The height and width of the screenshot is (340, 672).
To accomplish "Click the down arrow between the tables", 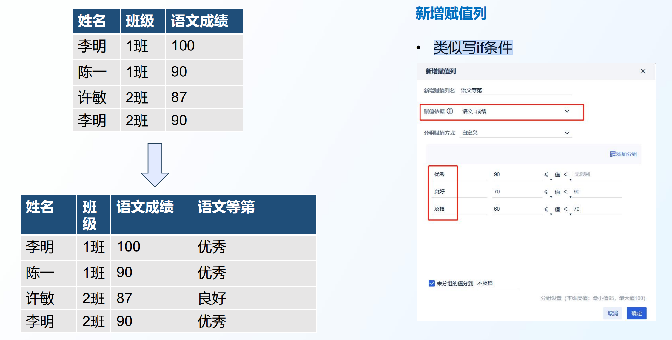I will (155, 165).
